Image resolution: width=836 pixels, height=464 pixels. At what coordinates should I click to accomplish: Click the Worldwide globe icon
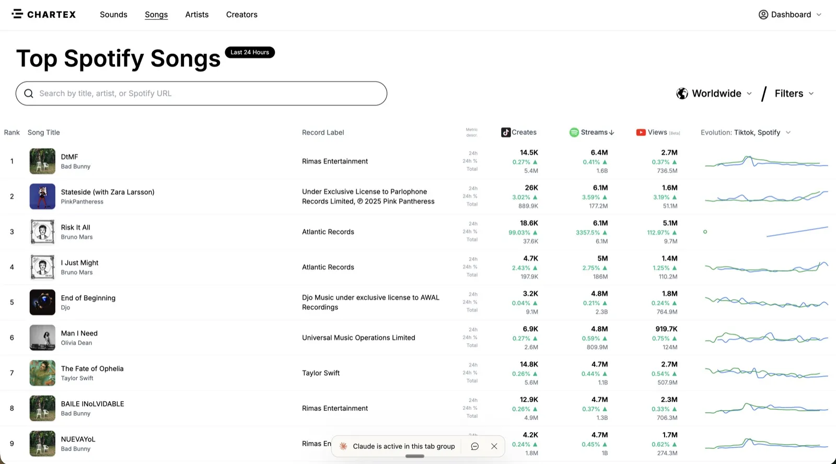(682, 94)
